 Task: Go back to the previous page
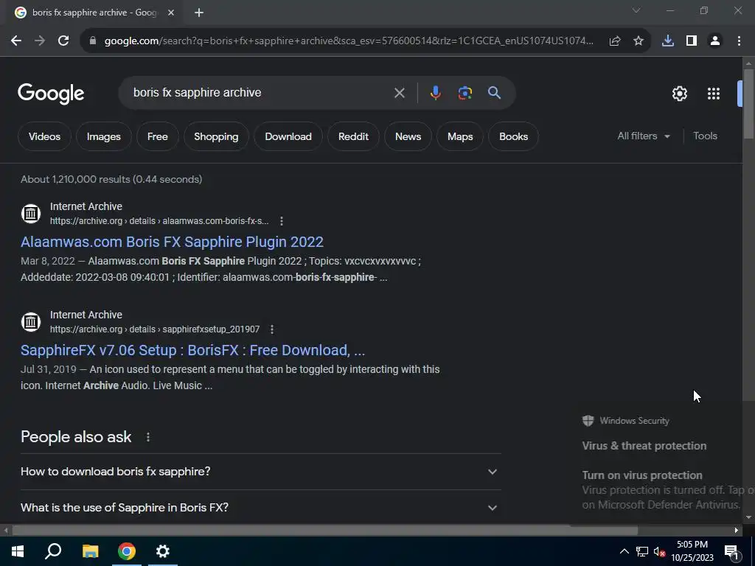pyautogui.click(x=16, y=41)
